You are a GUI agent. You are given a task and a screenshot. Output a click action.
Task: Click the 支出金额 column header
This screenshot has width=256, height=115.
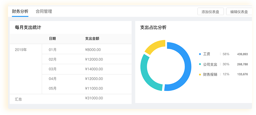92,39
